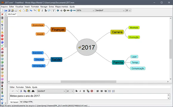Viewport: 173px width, 107px height.
Task: Remove all icons with trash can
Action: pos(2,18)
